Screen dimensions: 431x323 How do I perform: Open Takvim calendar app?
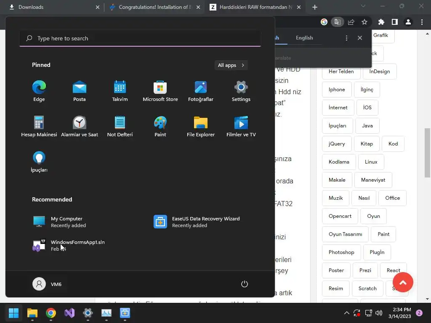120,91
